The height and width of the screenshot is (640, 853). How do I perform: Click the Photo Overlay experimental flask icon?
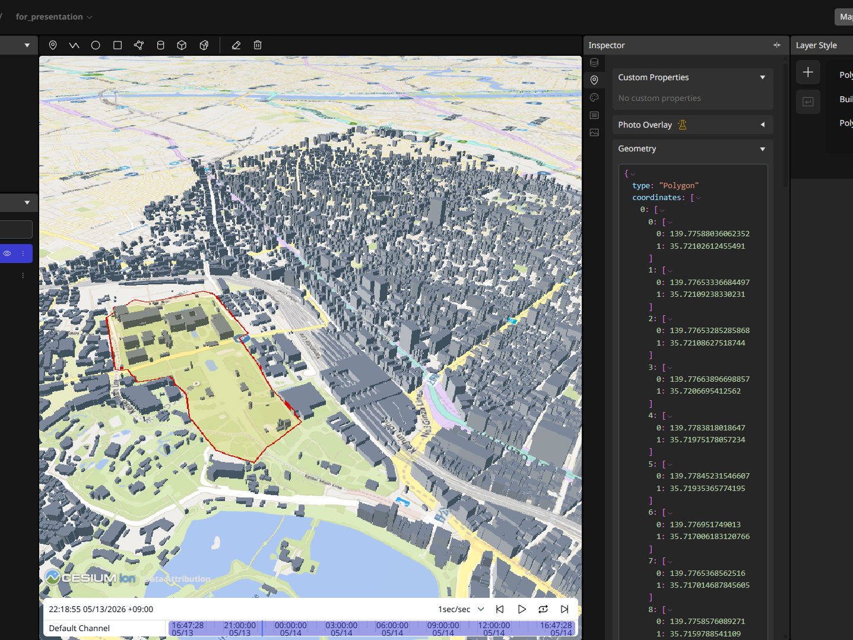click(x=682, y=125)
